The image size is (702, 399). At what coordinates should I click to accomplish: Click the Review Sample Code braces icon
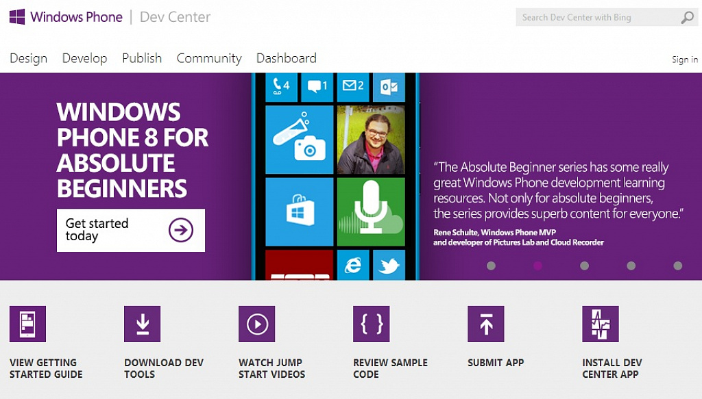(x=371, y=324)
